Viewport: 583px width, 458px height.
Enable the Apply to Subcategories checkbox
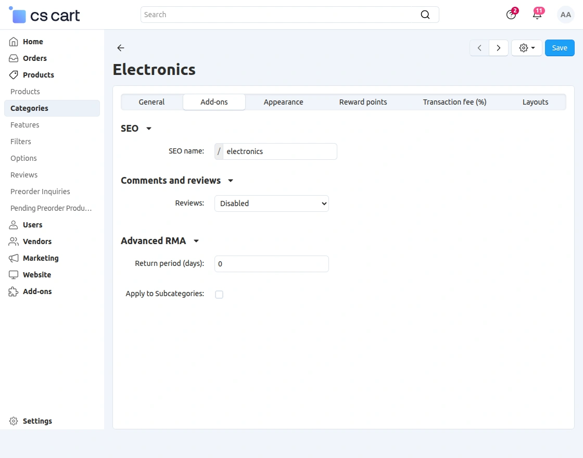pos(219,294)
